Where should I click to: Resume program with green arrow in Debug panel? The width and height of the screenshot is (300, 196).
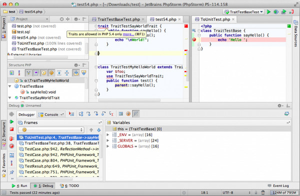coord(11,122)
